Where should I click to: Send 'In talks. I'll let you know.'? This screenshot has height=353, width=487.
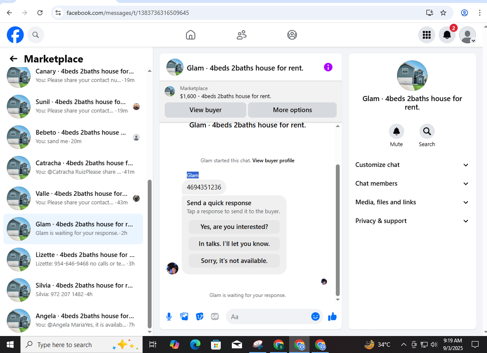(x=234, y=244)
